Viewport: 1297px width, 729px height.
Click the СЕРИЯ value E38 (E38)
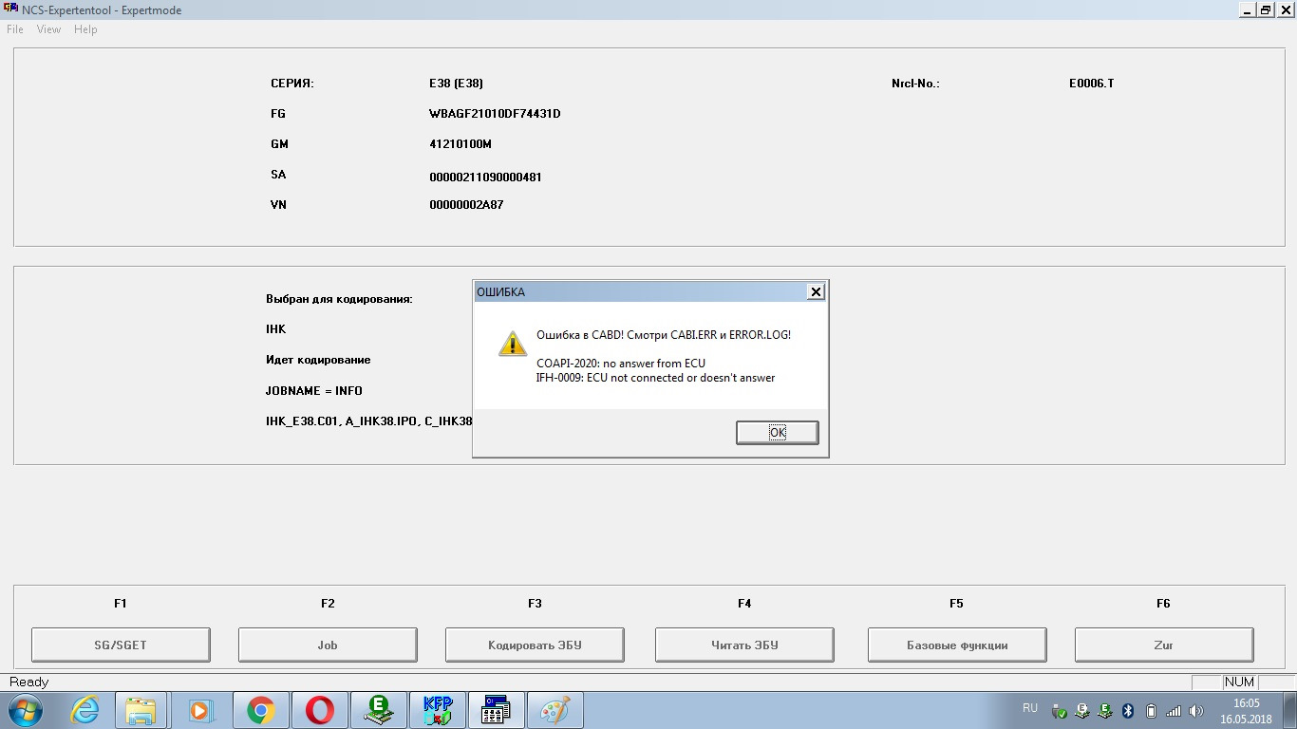(456, 84)
